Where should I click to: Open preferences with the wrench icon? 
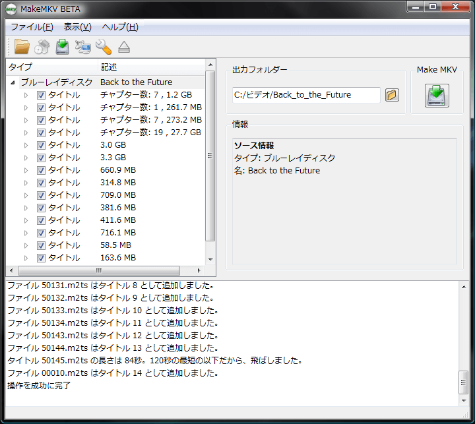[104, 47]
